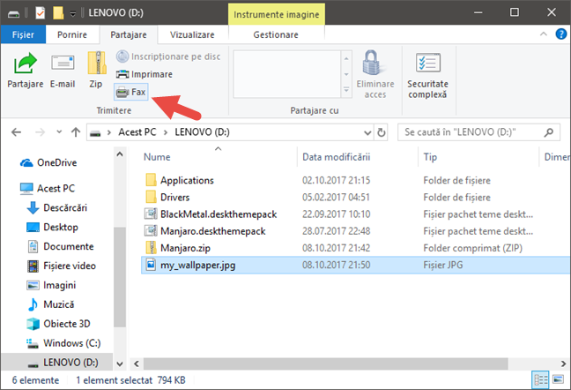Click the navigation pane scroll up arrow
The height and width of the screenshot is (390, 571).
[120, 154]
